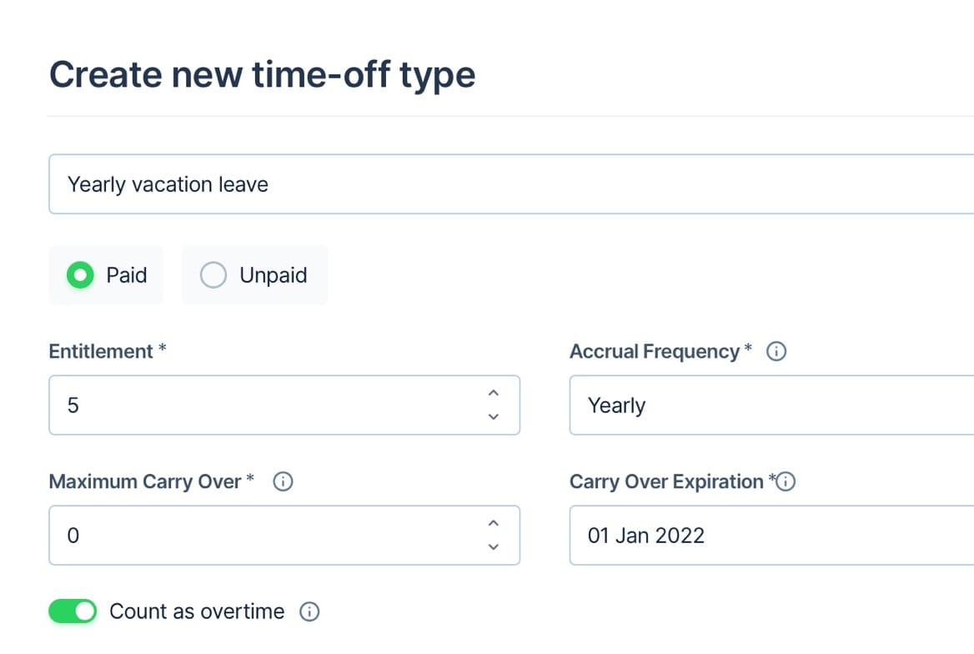Disable the Count as overtime toggle
Image resolution: width=974 pixels, height=654 pixels.
73,611
